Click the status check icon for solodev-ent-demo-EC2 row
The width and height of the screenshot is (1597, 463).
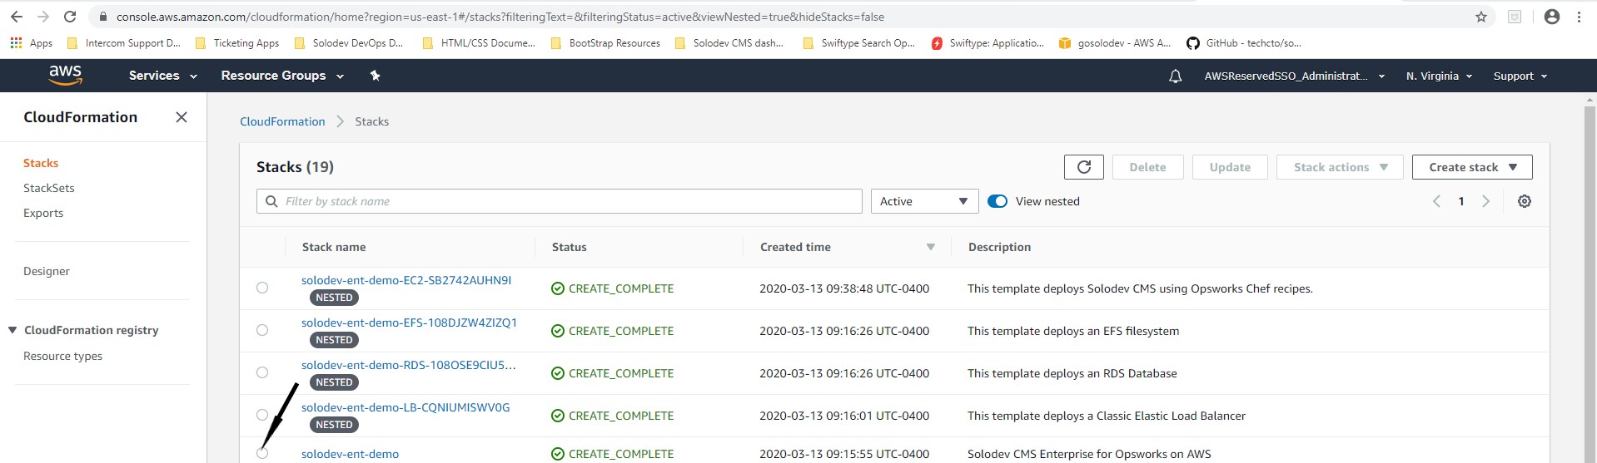pyautogui.click(x=558, y=288)
